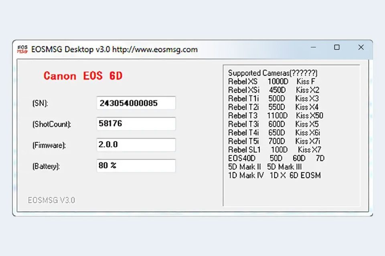Close the EOSMSG Desktop window

361,47
